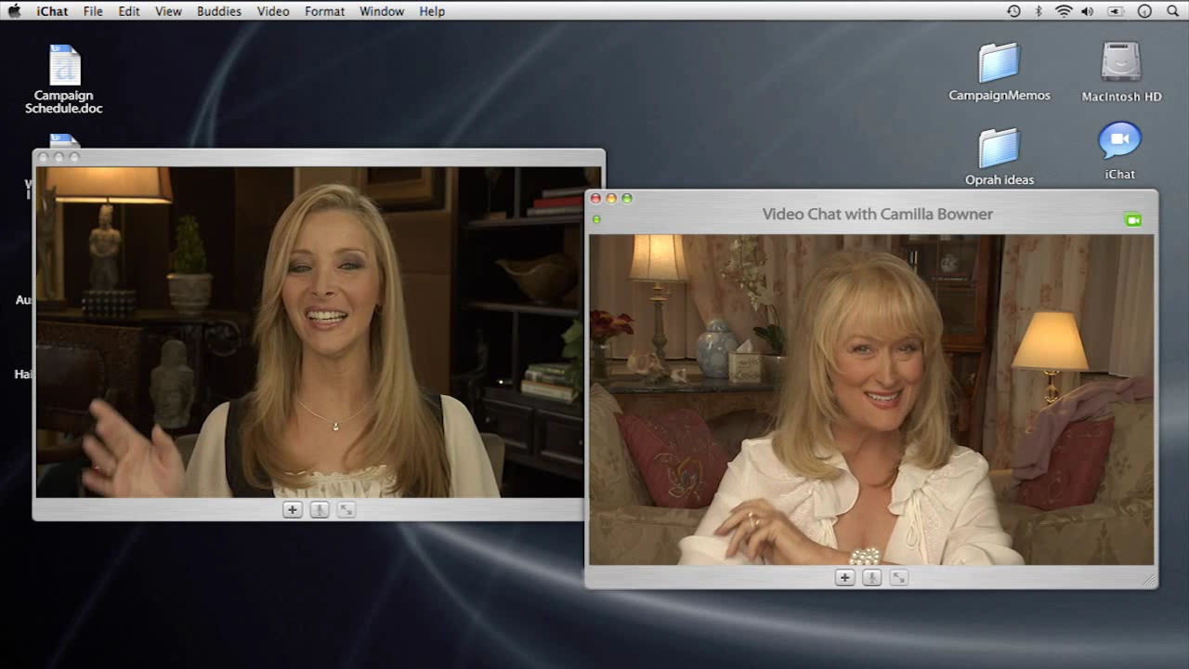Select the Oprah ideas folder
Image resolution: width=1189 pixels, height=669 pixels.
[x=1000, y=157]
